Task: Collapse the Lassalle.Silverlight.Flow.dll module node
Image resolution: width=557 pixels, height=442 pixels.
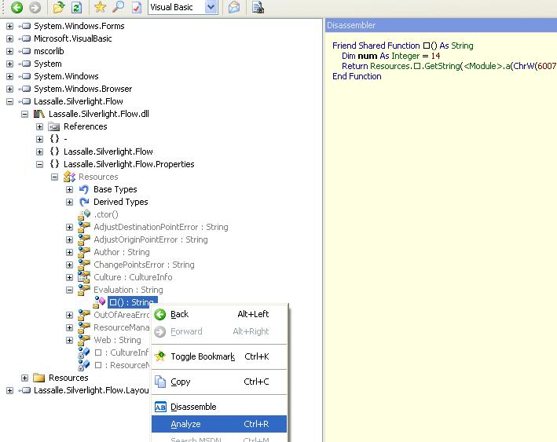Action: (x=25, y=115)
